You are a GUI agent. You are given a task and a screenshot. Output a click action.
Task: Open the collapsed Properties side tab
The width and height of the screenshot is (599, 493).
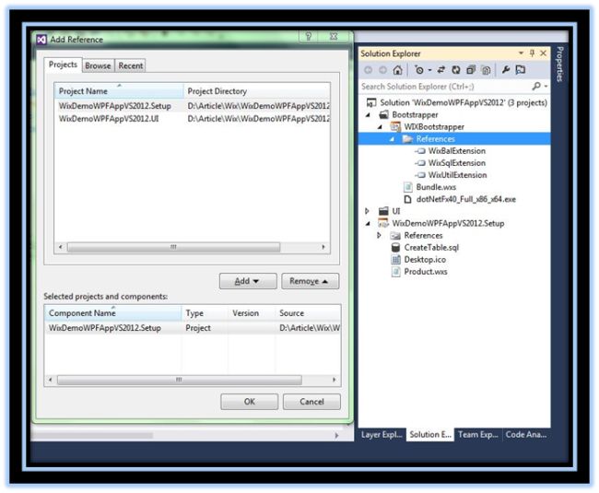(559, 64)
